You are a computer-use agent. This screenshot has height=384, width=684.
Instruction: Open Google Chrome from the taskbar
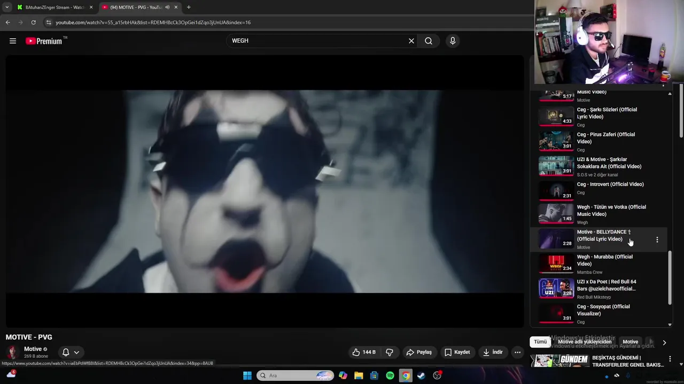pyautogui.click(x=406, y=375)
